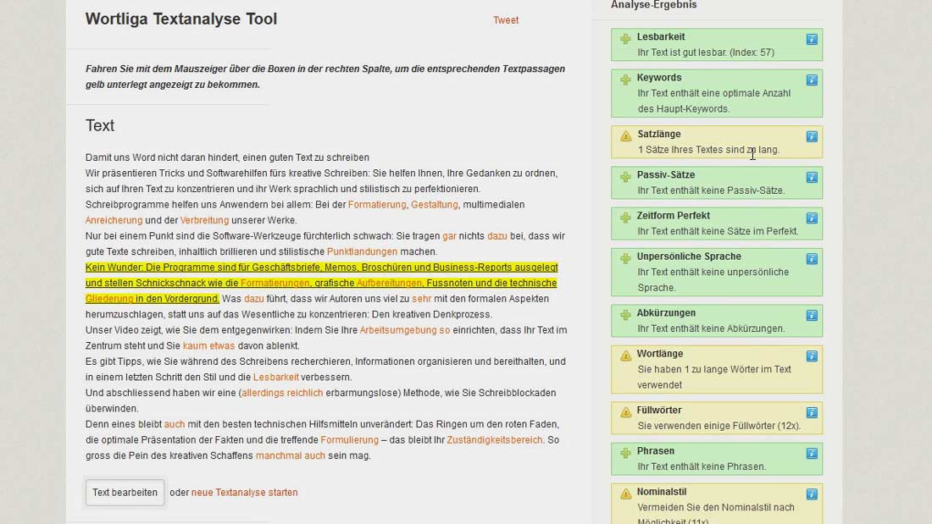Image resolution: width=932 pixels, height=524 pixels.
Task: Open info icon for Keywords box
Action: point(812,80)
